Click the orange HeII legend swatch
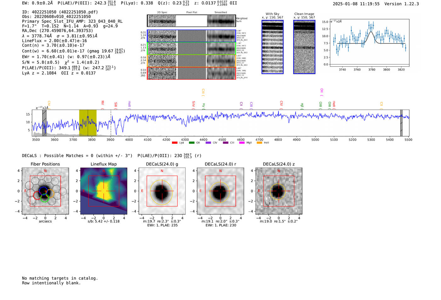This screenshot has width=441, height=300. tap(260, 143)
